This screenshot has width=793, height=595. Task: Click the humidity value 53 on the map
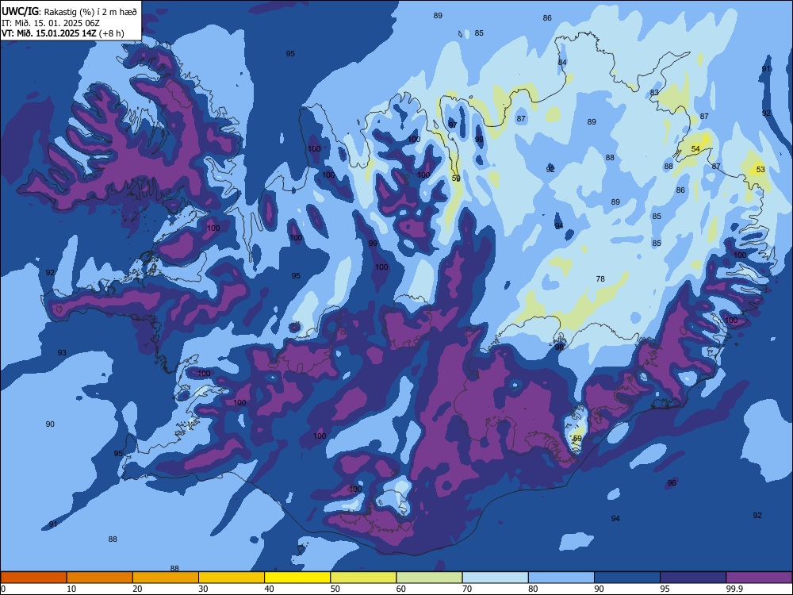[760, 170]
